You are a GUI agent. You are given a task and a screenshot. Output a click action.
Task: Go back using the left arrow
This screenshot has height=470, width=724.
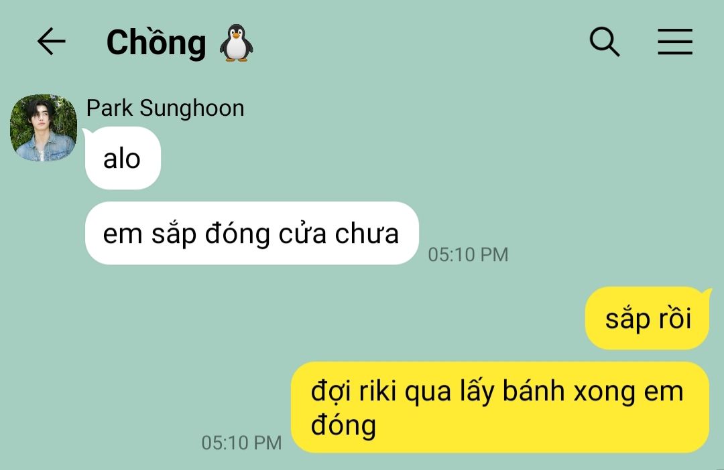click(x=51, y=42)
